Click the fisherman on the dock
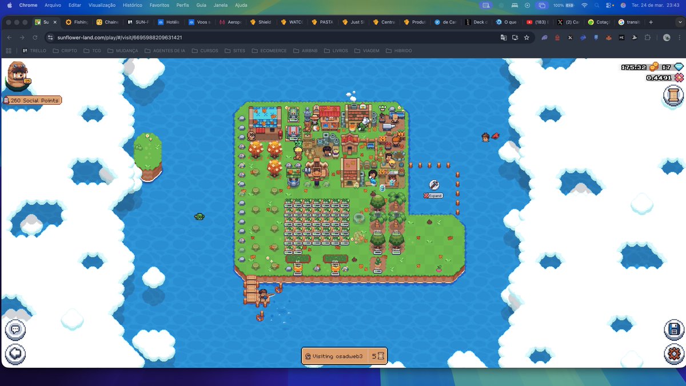 coord(264,295)
